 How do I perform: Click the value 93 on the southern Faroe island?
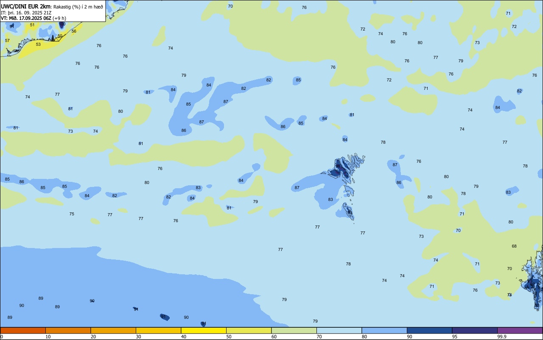[x=350, y=213]
